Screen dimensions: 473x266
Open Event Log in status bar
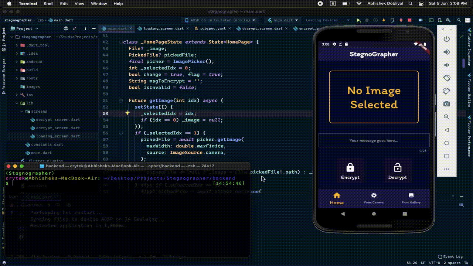(450, 256)
